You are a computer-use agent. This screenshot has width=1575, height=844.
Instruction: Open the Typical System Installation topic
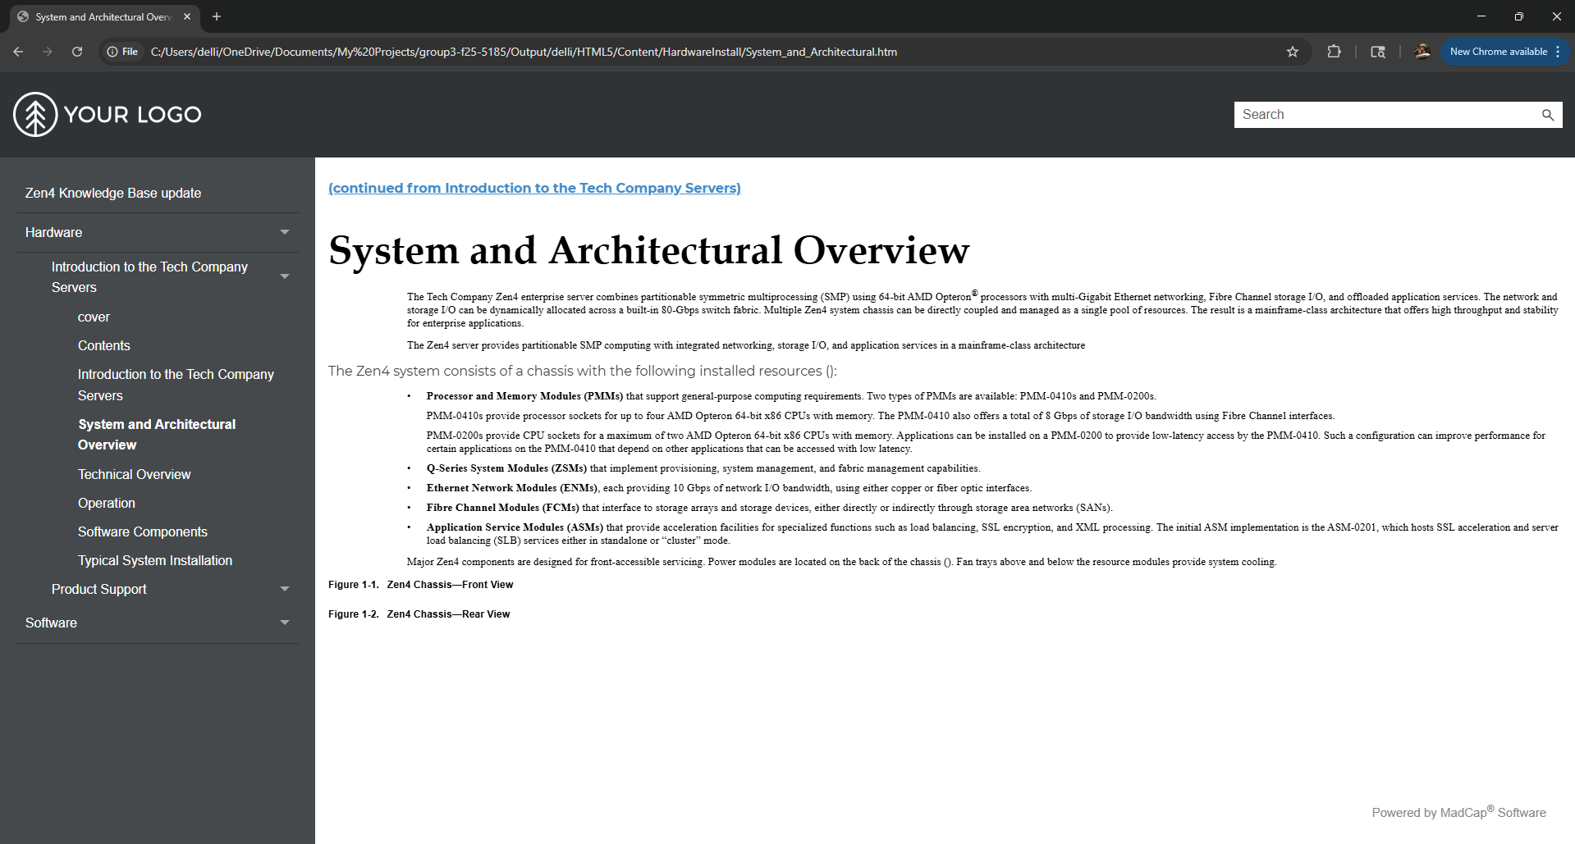point(155,560)
